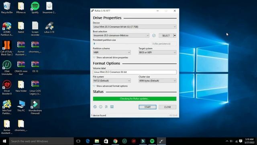Click the persistence size value field
257x145 pixels.
click(x=164, y=44)
